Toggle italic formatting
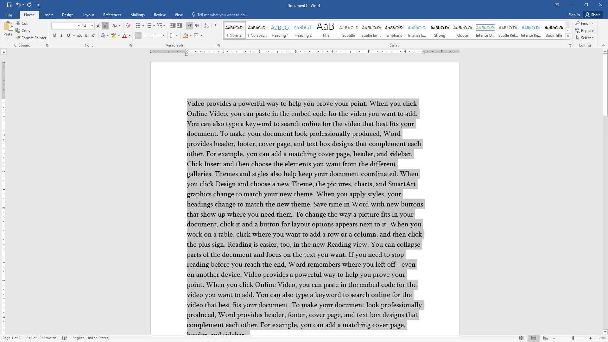This screenshot has width=608, height=342. 61,35
